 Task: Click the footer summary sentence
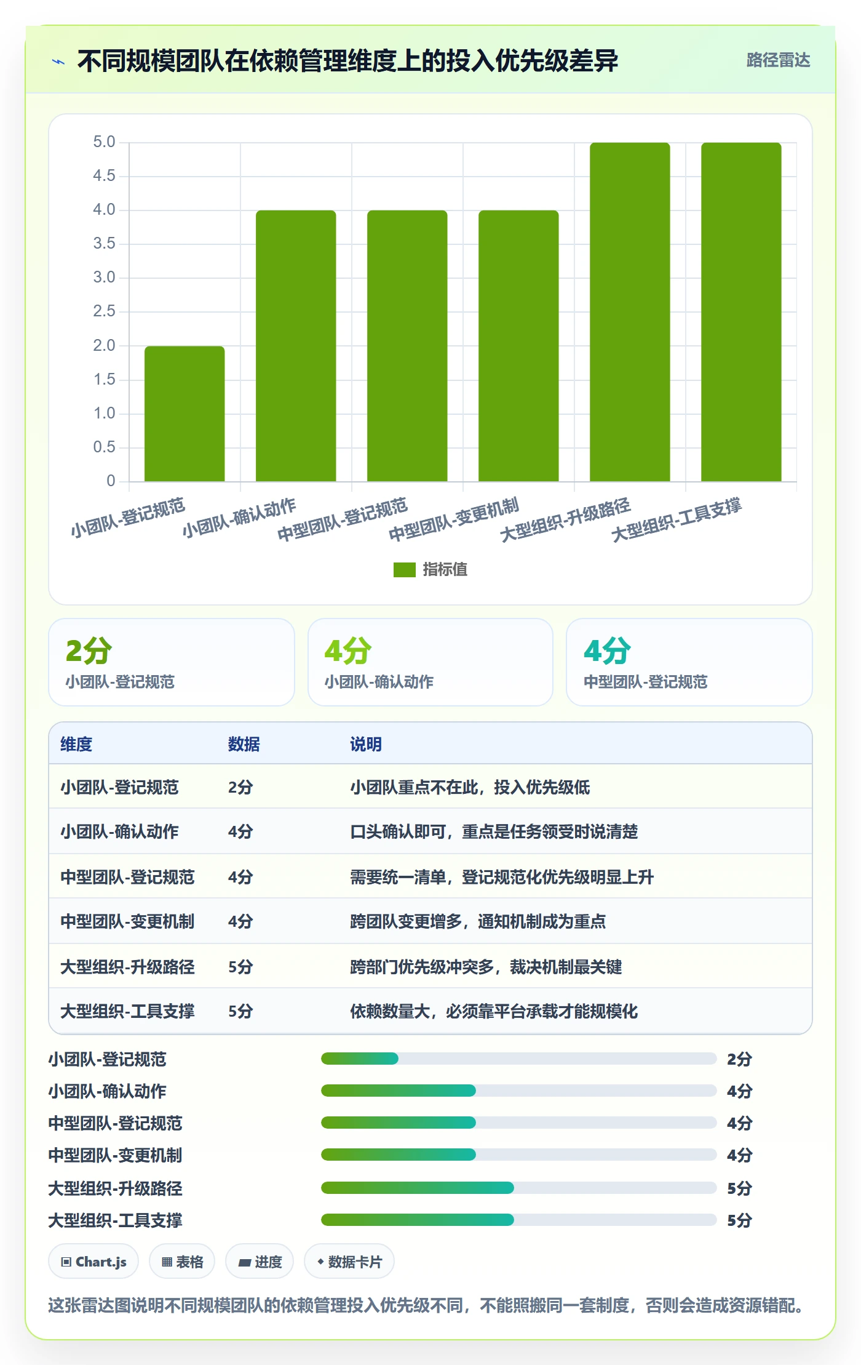pos(429,1305)
